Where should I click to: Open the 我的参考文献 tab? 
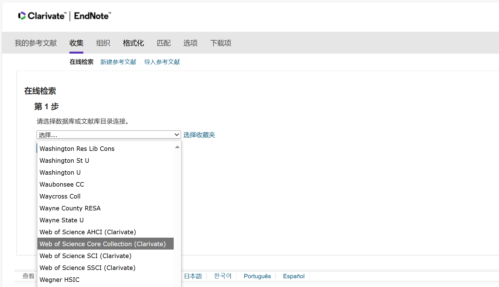(36, 43)
